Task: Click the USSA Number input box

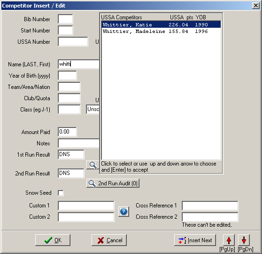Action: coord(73,42)
